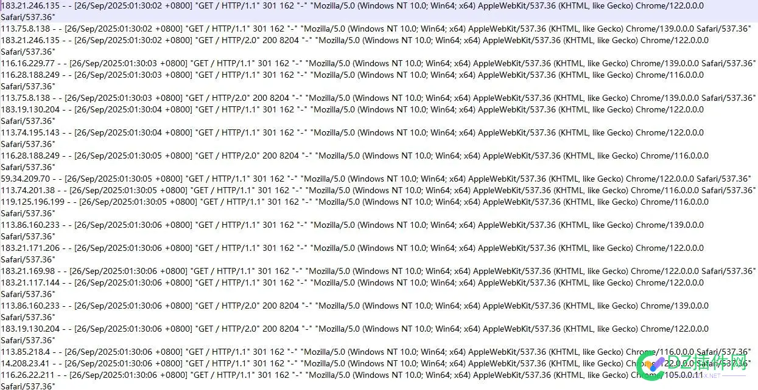The height and width of the screenshot is (390, 758).
Task: Click IP address 116.26.22.211
Action: click(x=28, y=375)
